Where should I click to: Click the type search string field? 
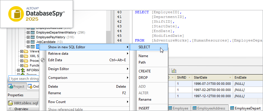click(x=24, y=79)
